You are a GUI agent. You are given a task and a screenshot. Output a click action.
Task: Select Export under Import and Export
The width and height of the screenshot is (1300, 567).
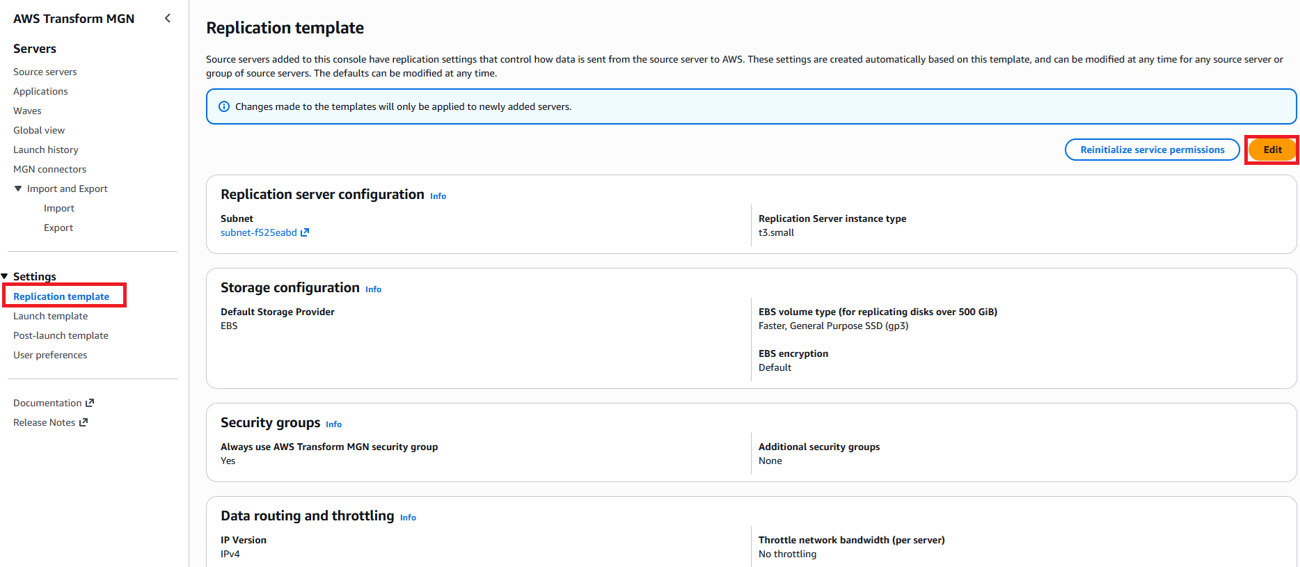coord(58,227)
